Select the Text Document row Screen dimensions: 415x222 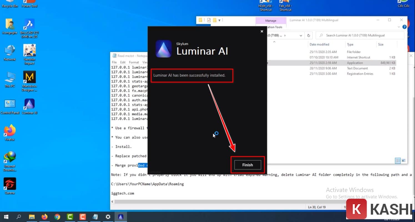[x=332, y=68]
